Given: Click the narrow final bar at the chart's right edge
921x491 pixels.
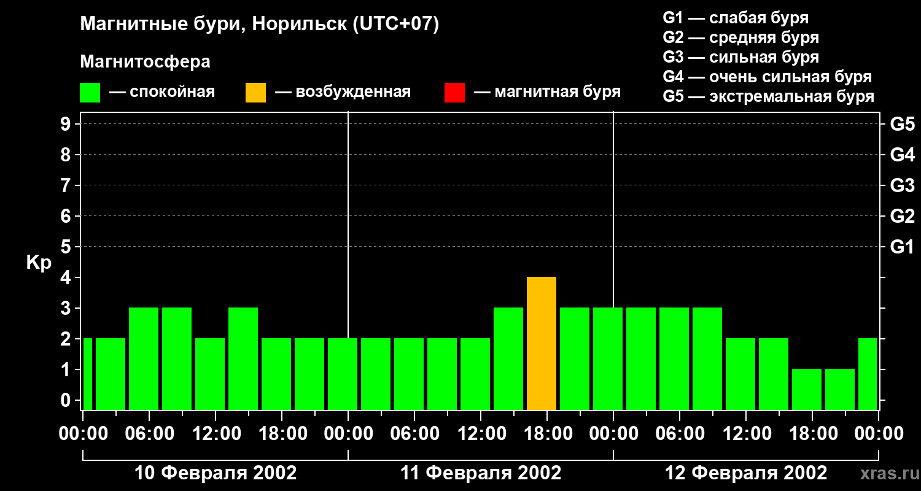Looking at the screenshot, I should point(868,374).
